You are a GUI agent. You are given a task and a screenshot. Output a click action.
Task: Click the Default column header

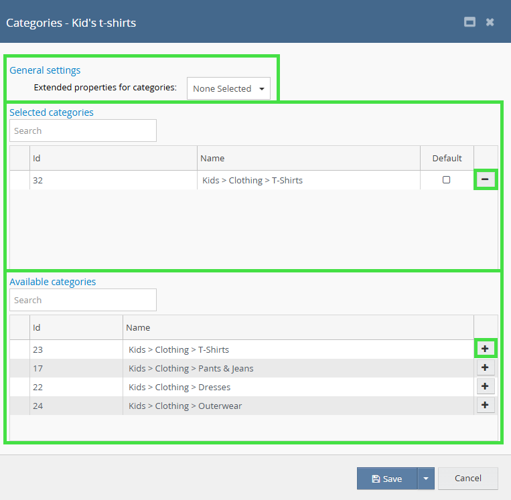[447, 159]
